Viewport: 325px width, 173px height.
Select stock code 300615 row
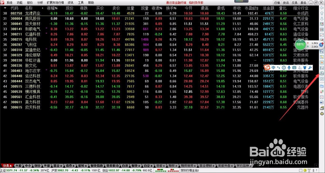16,108
